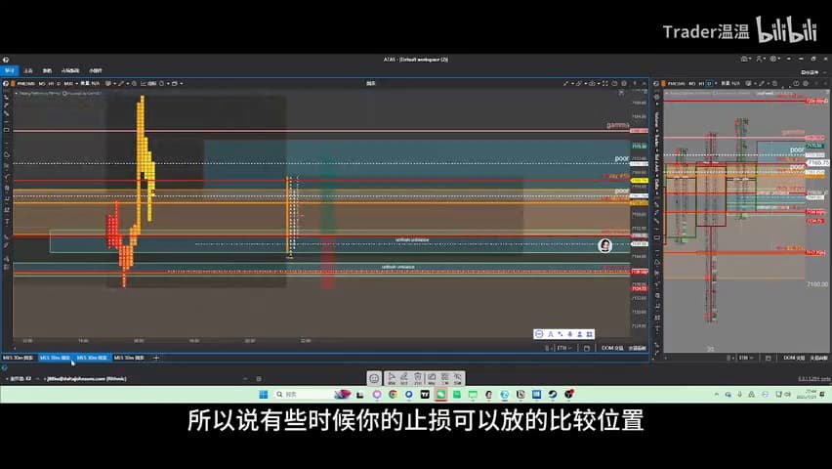Open the indicators icon in right chart toolbar
Image resolution: width=832 pixels, height=469 pixels.
[748, 83]
